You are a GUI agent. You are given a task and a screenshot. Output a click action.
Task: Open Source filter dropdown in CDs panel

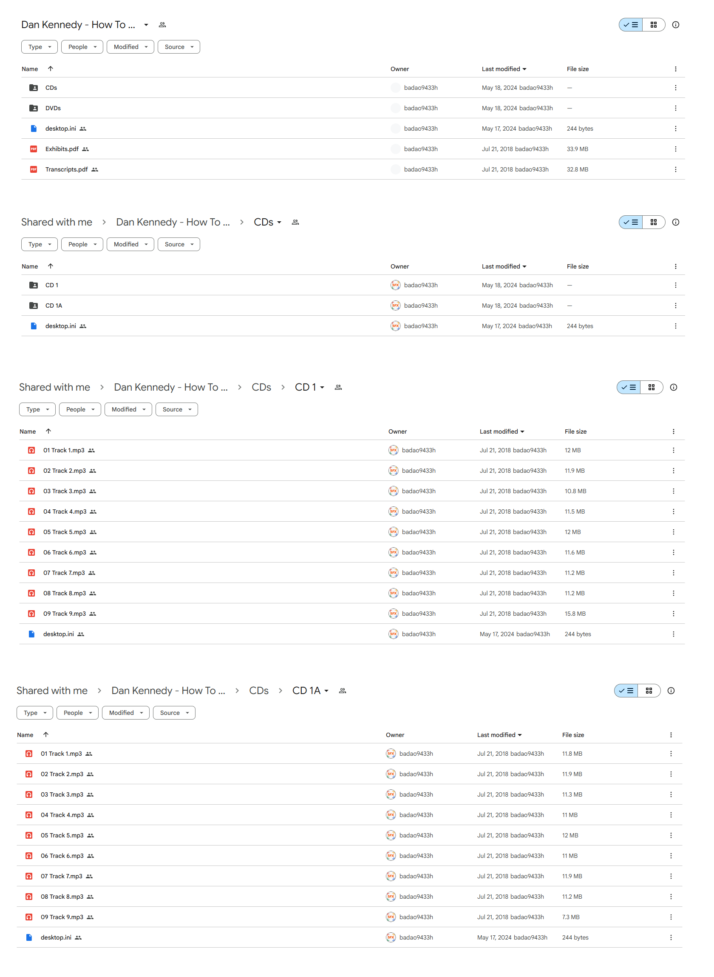coord(178,244)
